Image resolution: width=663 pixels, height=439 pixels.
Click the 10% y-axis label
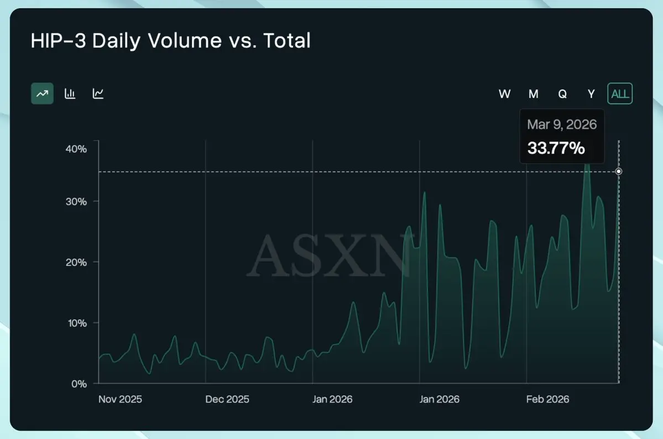click(77, 323)
